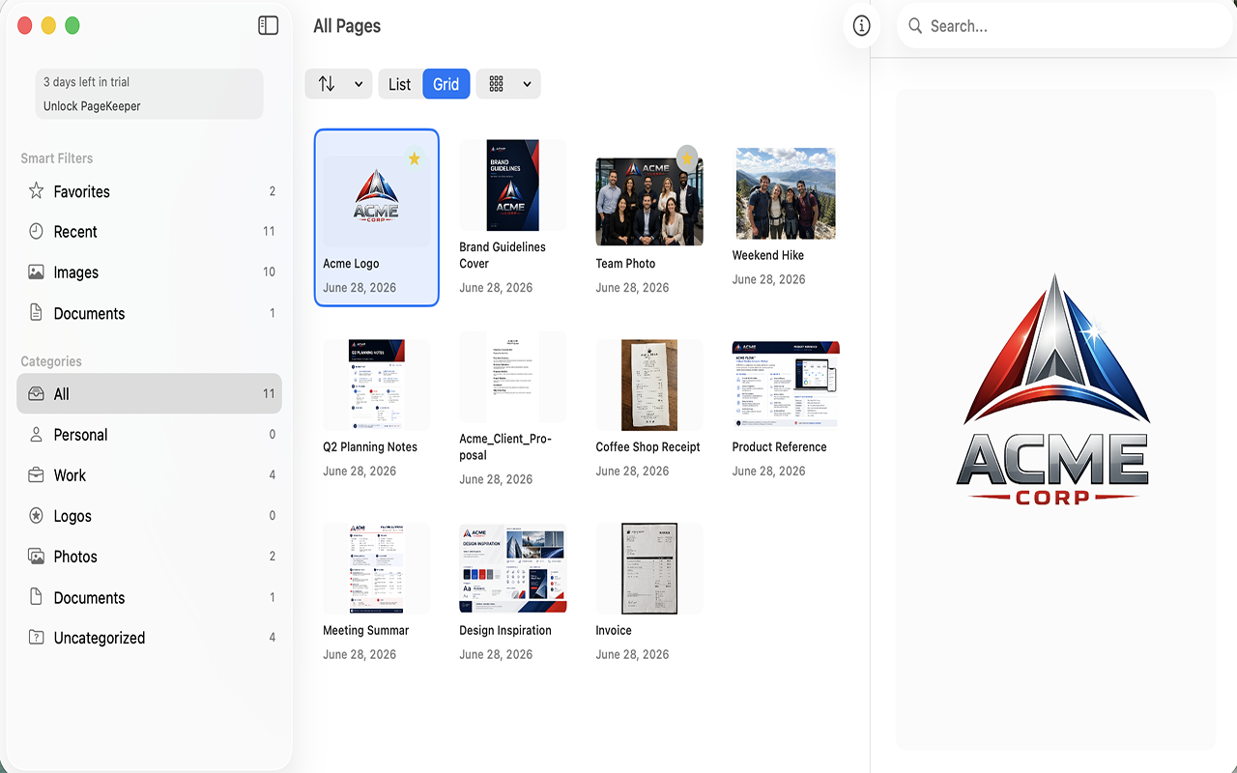Select the Work category
Image resolution: width=1237 pixels, height=773 pixels.
pos(149,475)
